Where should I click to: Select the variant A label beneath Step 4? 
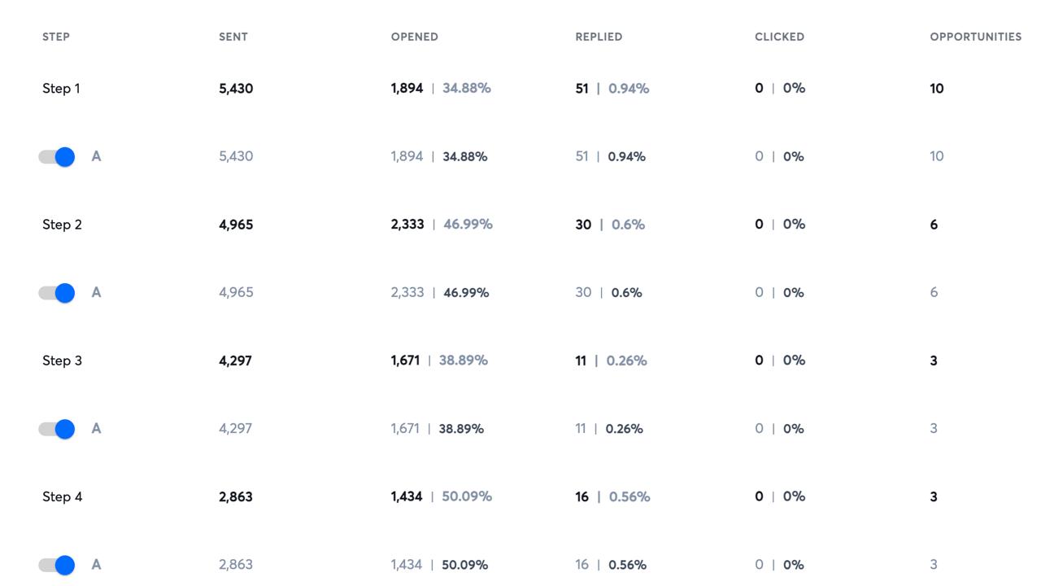pyautogui.click(x=96, y=565)
